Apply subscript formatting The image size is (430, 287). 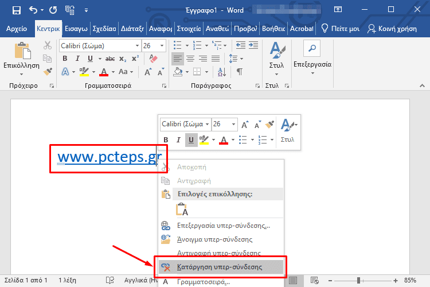[x=123, y=59]
